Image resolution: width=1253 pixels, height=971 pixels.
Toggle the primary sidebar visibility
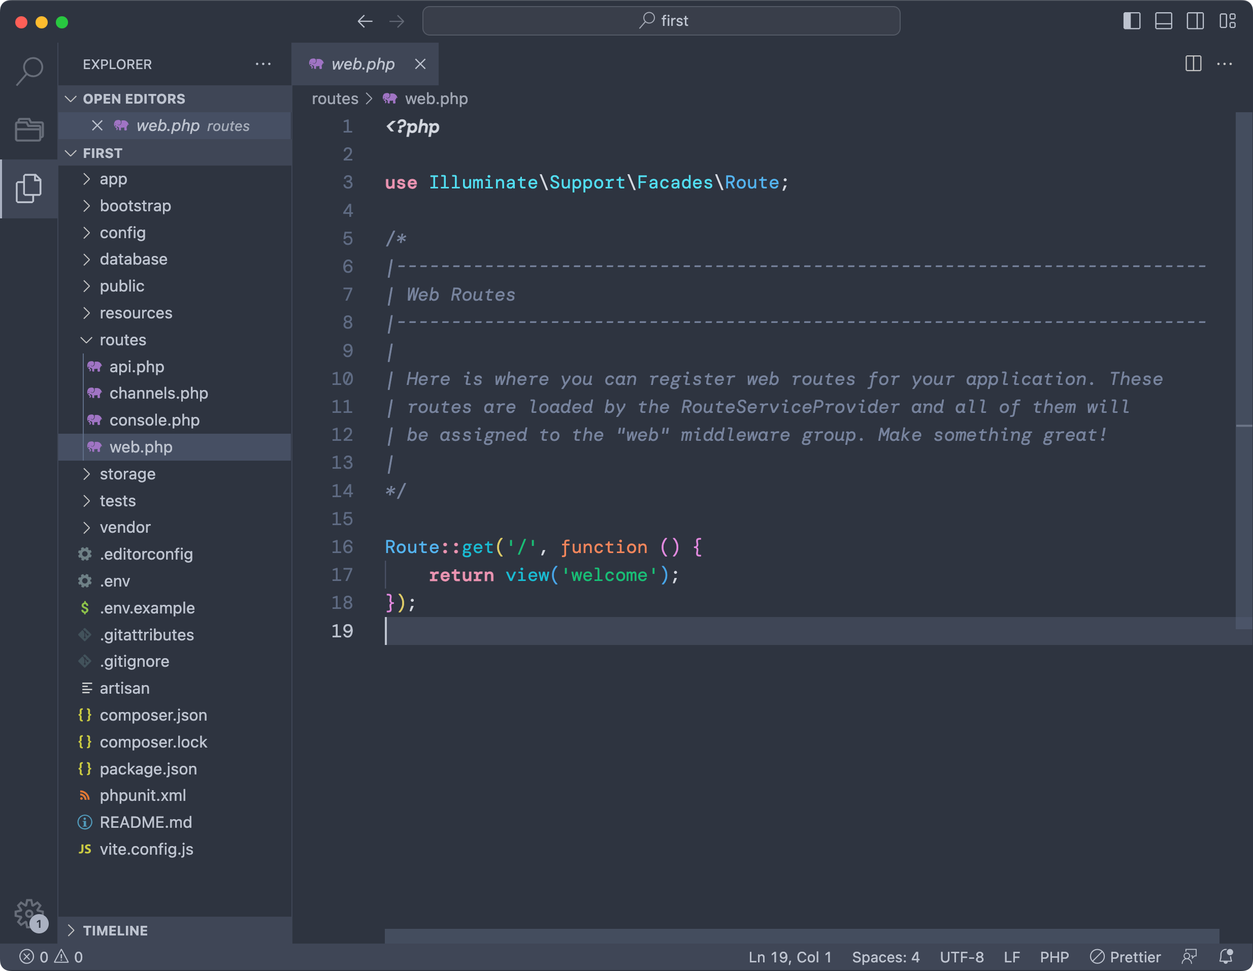[1131, 21]
